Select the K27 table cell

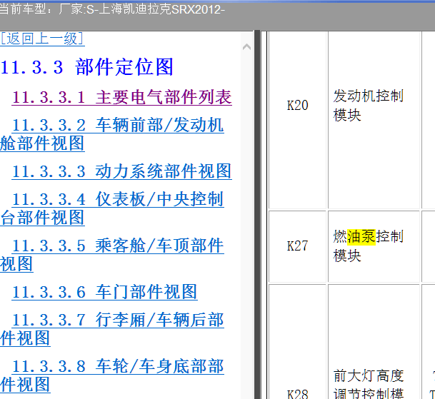[297, 246]
